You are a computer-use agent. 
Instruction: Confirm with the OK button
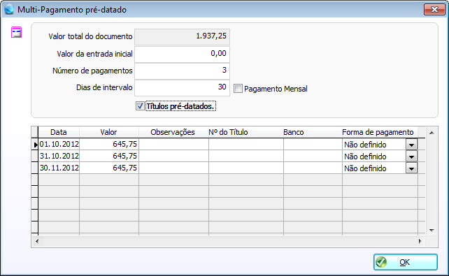click(x=406, y=262)
